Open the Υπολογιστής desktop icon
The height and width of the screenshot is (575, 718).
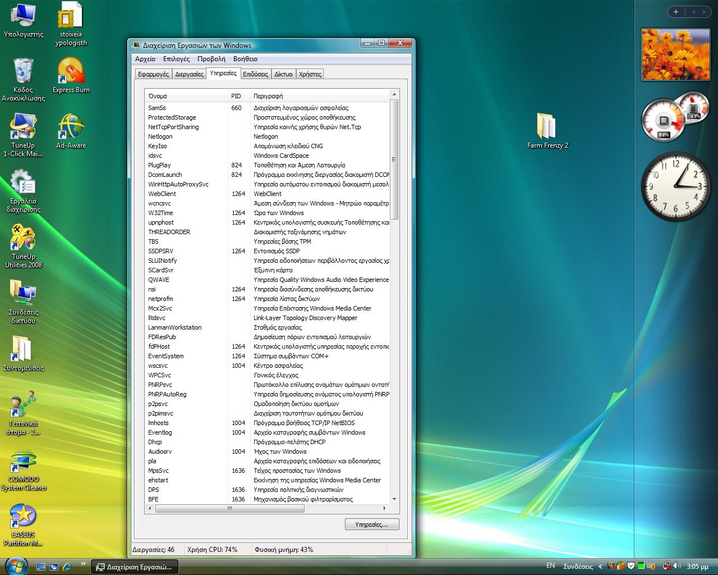coord(23,21)
